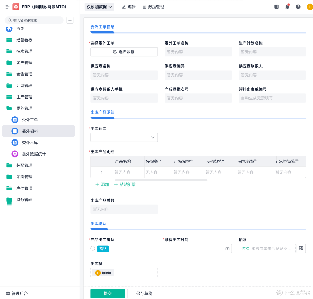Switch to the 委外工单信息 section tab
Screen dimensions: 313x299
click(102, 27)
